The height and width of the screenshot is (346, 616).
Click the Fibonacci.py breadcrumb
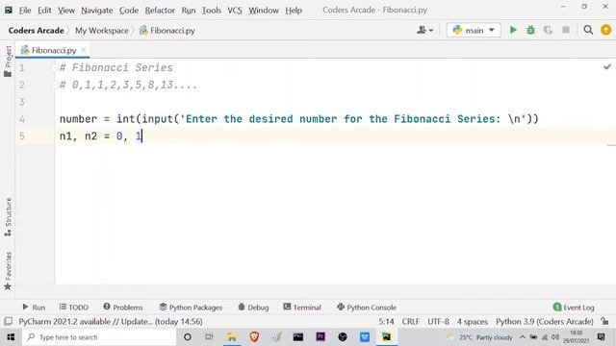[x=167, y=30]
